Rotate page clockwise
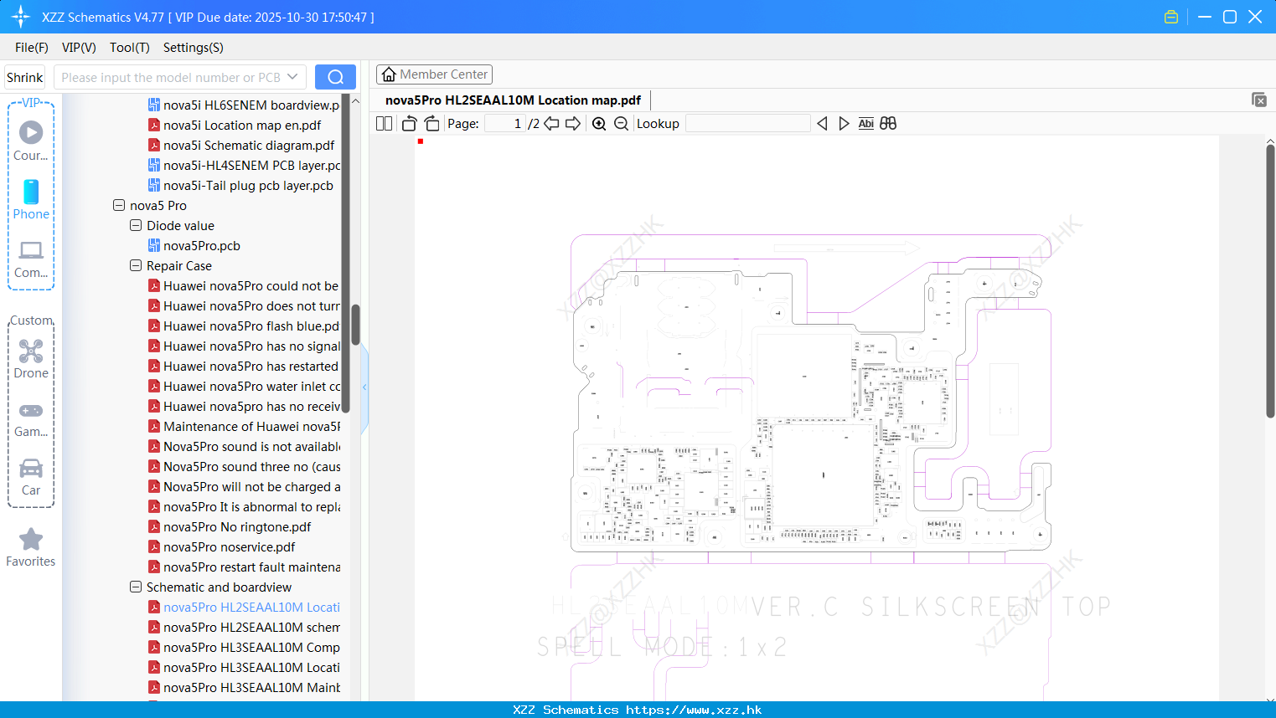1276x718 pixels. pyautogui.click(x=431, y=124)
